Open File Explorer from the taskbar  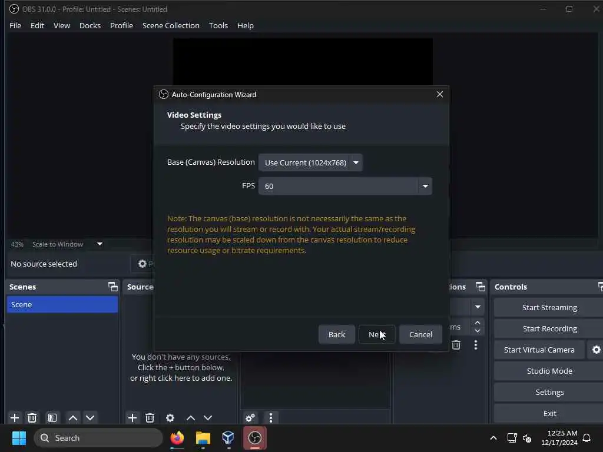coord(203,438)
